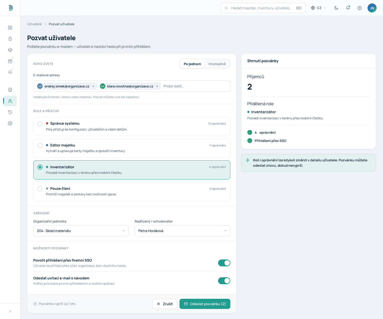This screenshot has height=319, width=383.
Task: Select the Editor majetku role
Action: [132, 148]
